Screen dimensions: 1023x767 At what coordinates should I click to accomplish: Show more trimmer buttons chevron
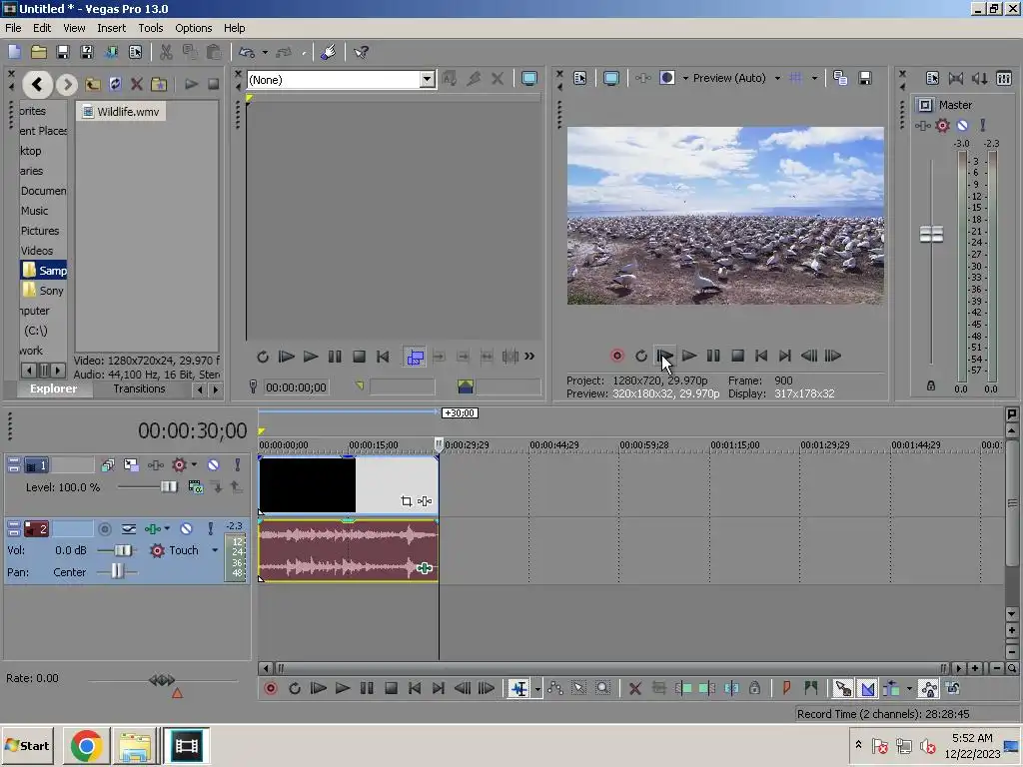529,357
